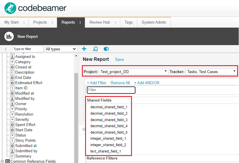Click the Assigned to user icon
The image size is (239, 163).
tap(12, 57)
